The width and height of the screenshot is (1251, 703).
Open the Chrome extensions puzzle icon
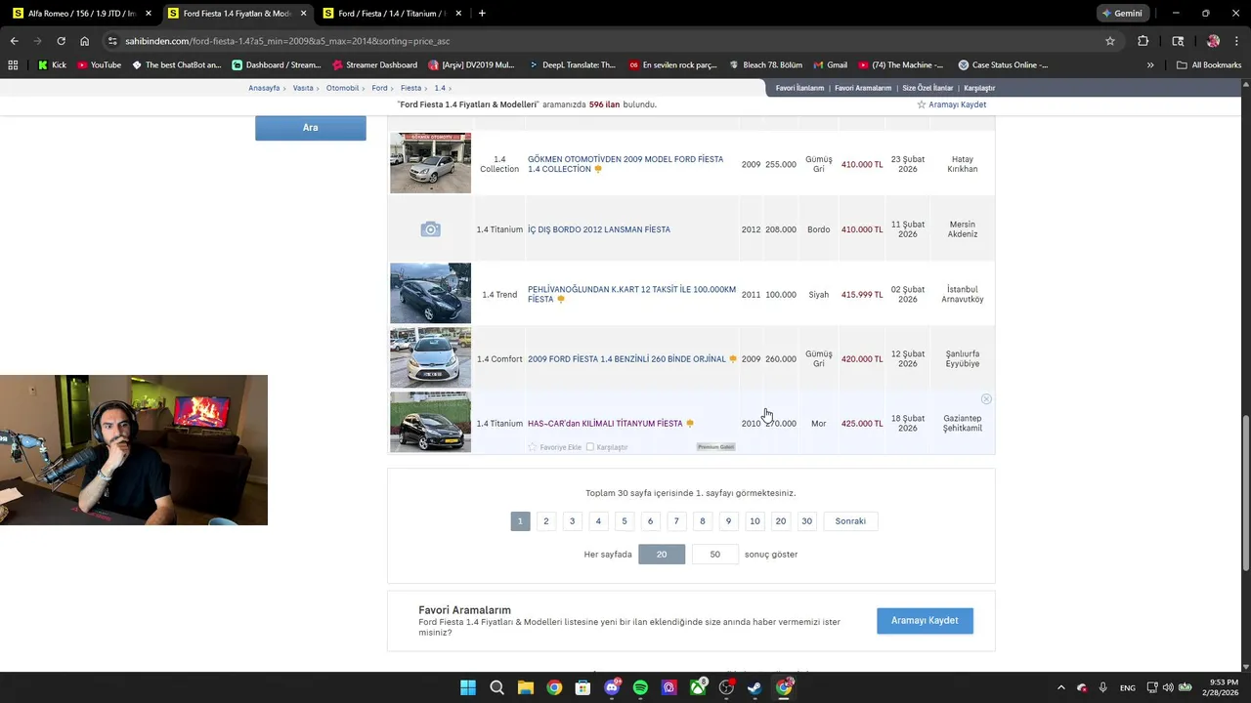coord(1143,41)
